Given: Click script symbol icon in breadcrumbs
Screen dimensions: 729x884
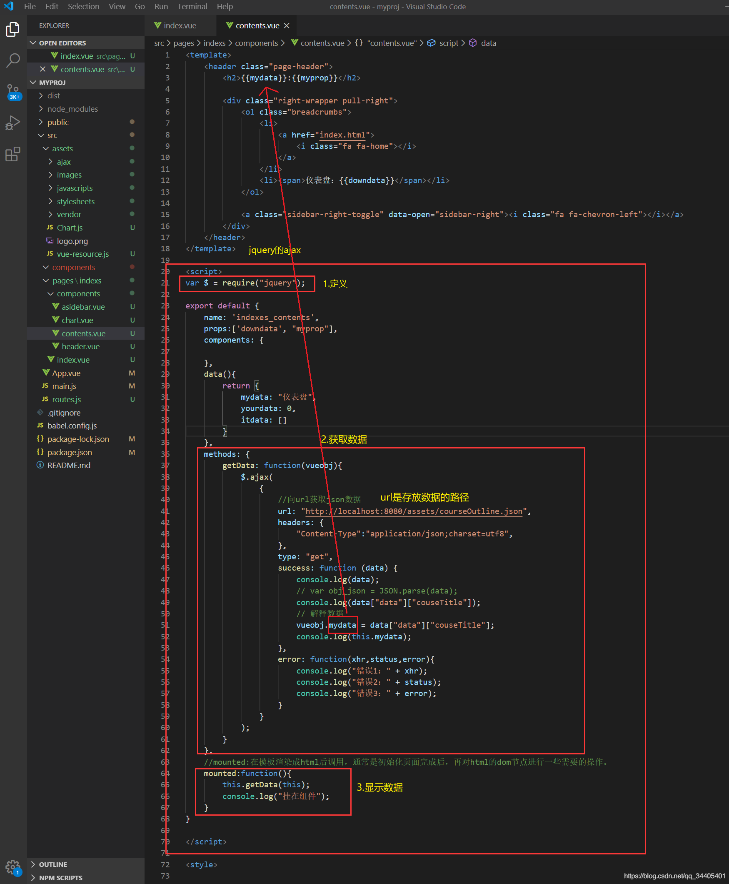Looking at the screenshot, I should tap(431, 43).
